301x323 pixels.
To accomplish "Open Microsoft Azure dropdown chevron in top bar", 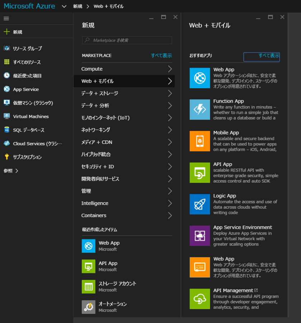I will pyautogui.click(x=64, y=6).
